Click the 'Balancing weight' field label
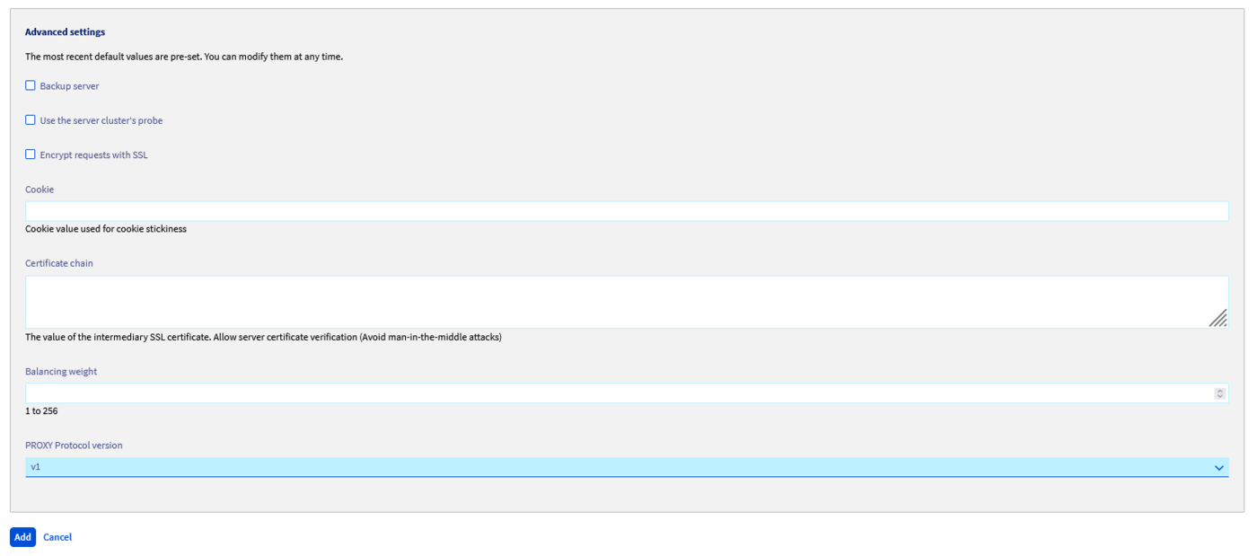The width and height of the screenshot is (1257, 556). [x=61, y=371]
